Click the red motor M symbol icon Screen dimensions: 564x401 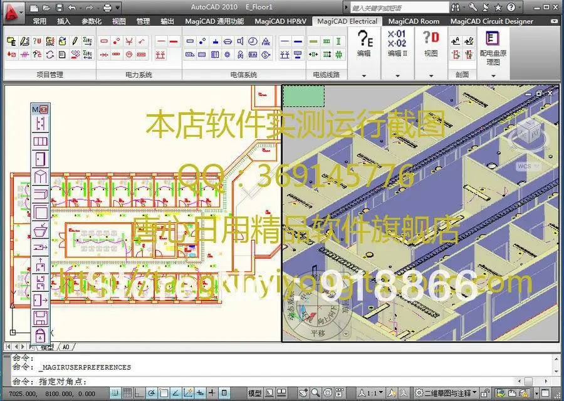click(128, 55)
